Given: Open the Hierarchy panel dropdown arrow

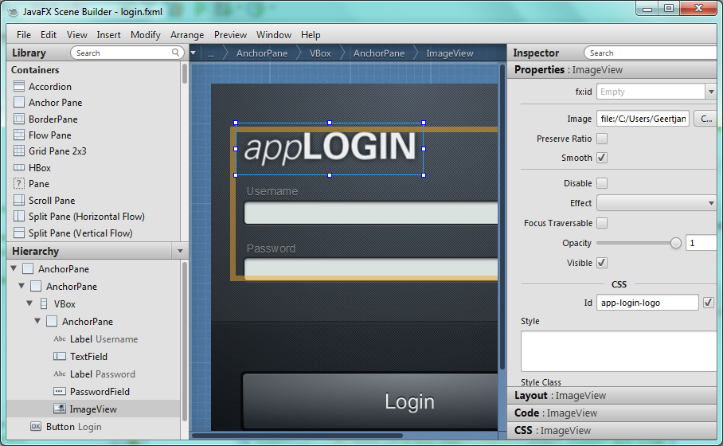Looking at the screenshot, I should click(180, 252).
